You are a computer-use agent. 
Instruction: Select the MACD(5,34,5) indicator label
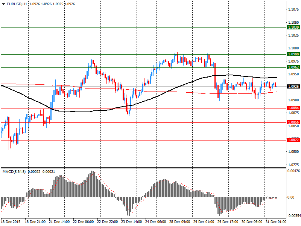[x=14, y=172]
